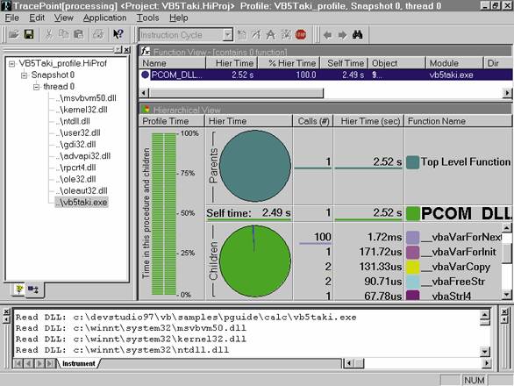This screenshot has height=386, width=514.
Task: Open the Application menu
Action: tap(104, 18)
